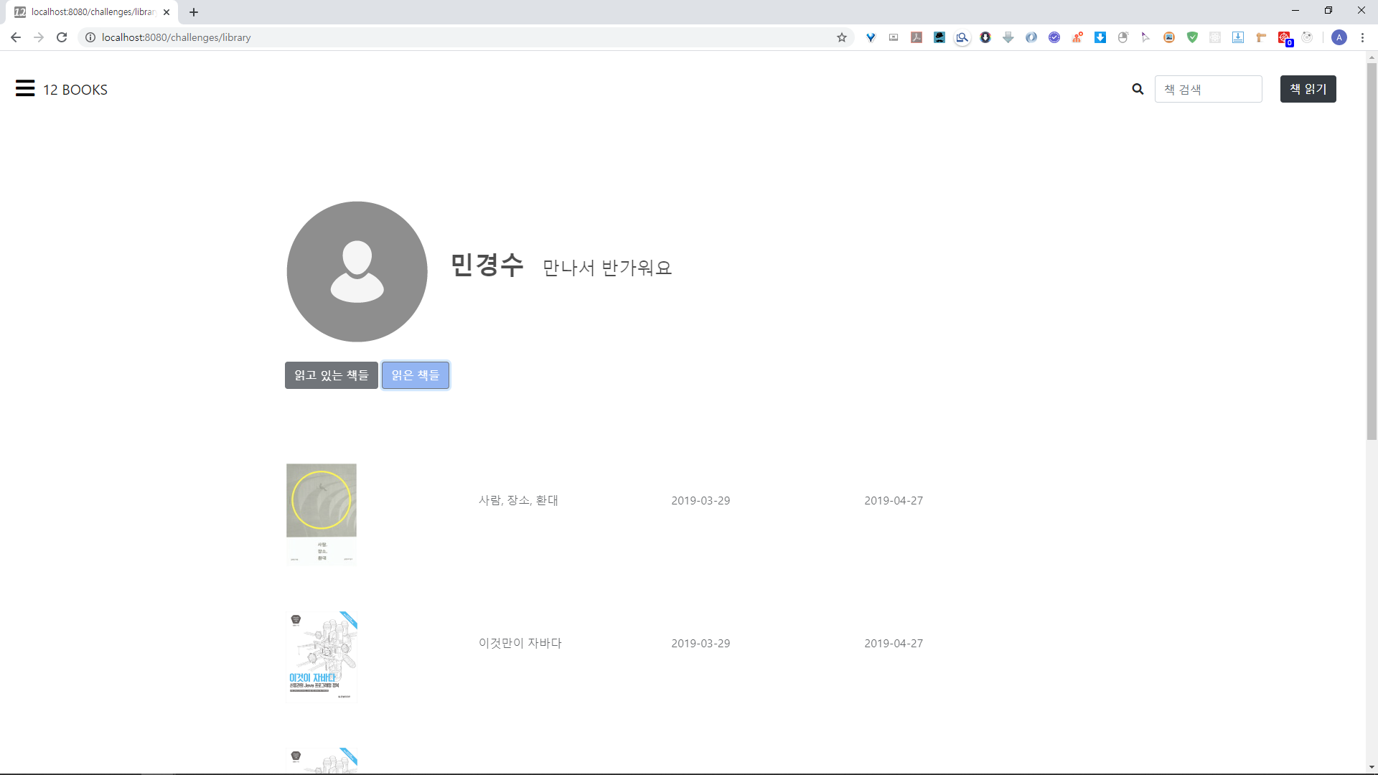Open the hamburger navigation menu
Screen dimensions: 1378x775
click(25, 88)
